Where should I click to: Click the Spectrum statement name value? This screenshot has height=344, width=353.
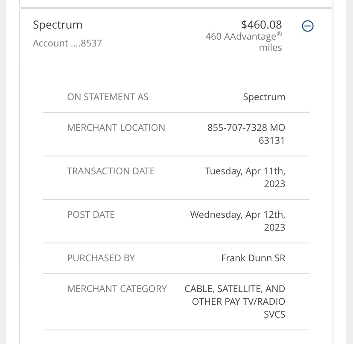coord(264,97)
